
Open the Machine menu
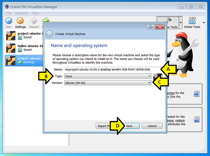[x=22, y=13]
